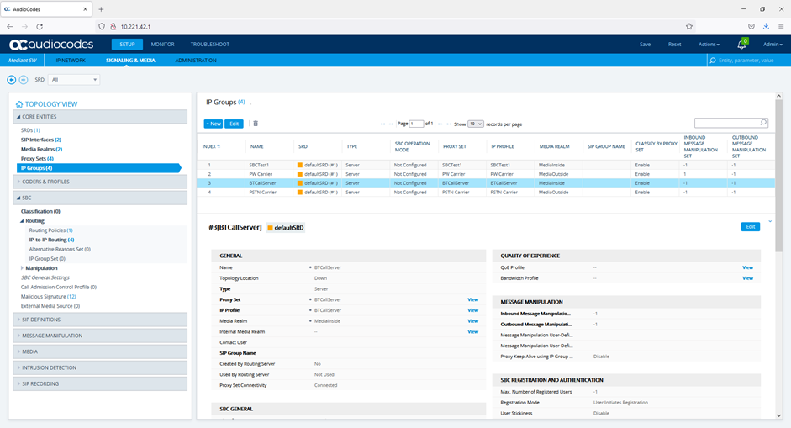The height and width of the screenshot is (428, 791).
Task: Change records per page dropdown
Action: (x=476, y=124)
